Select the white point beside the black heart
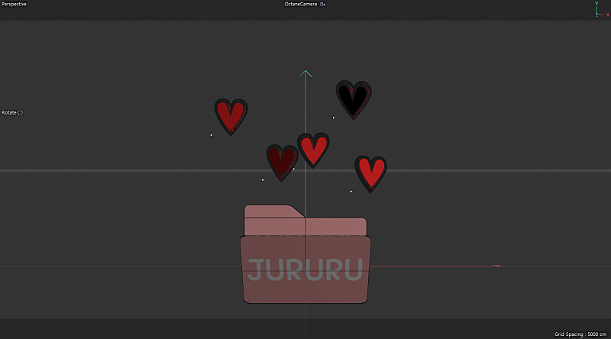 coord(333,118)
